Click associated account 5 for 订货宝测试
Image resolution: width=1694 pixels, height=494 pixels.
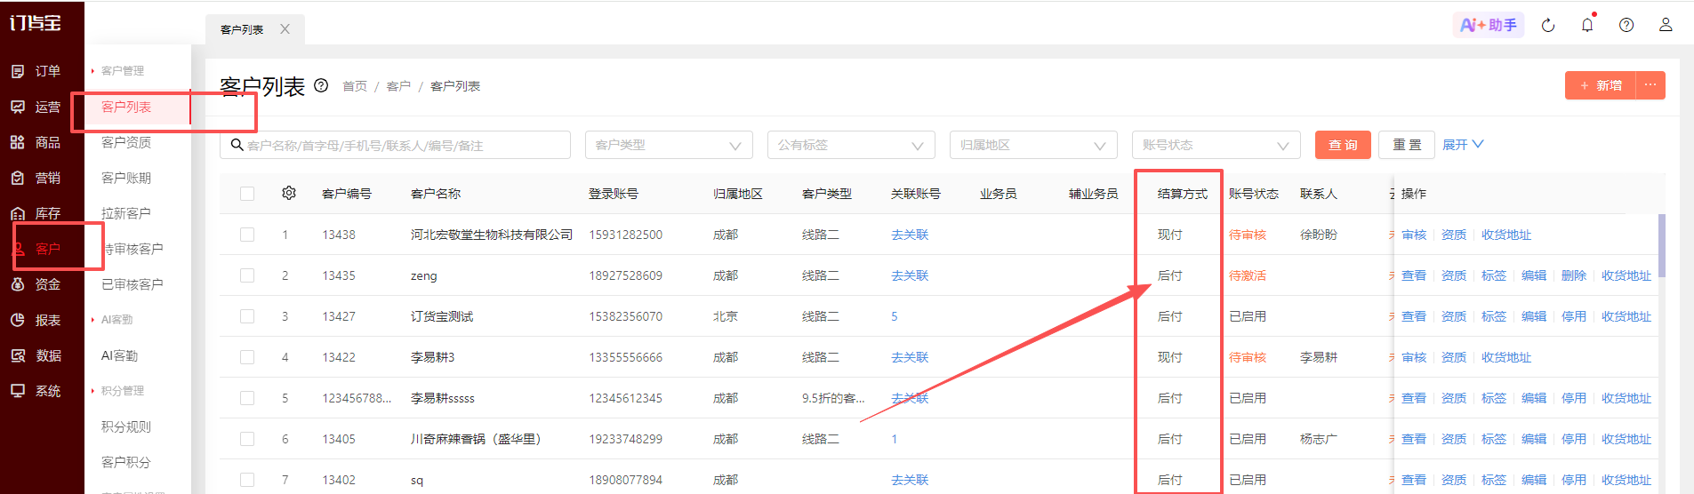point(895,316)
